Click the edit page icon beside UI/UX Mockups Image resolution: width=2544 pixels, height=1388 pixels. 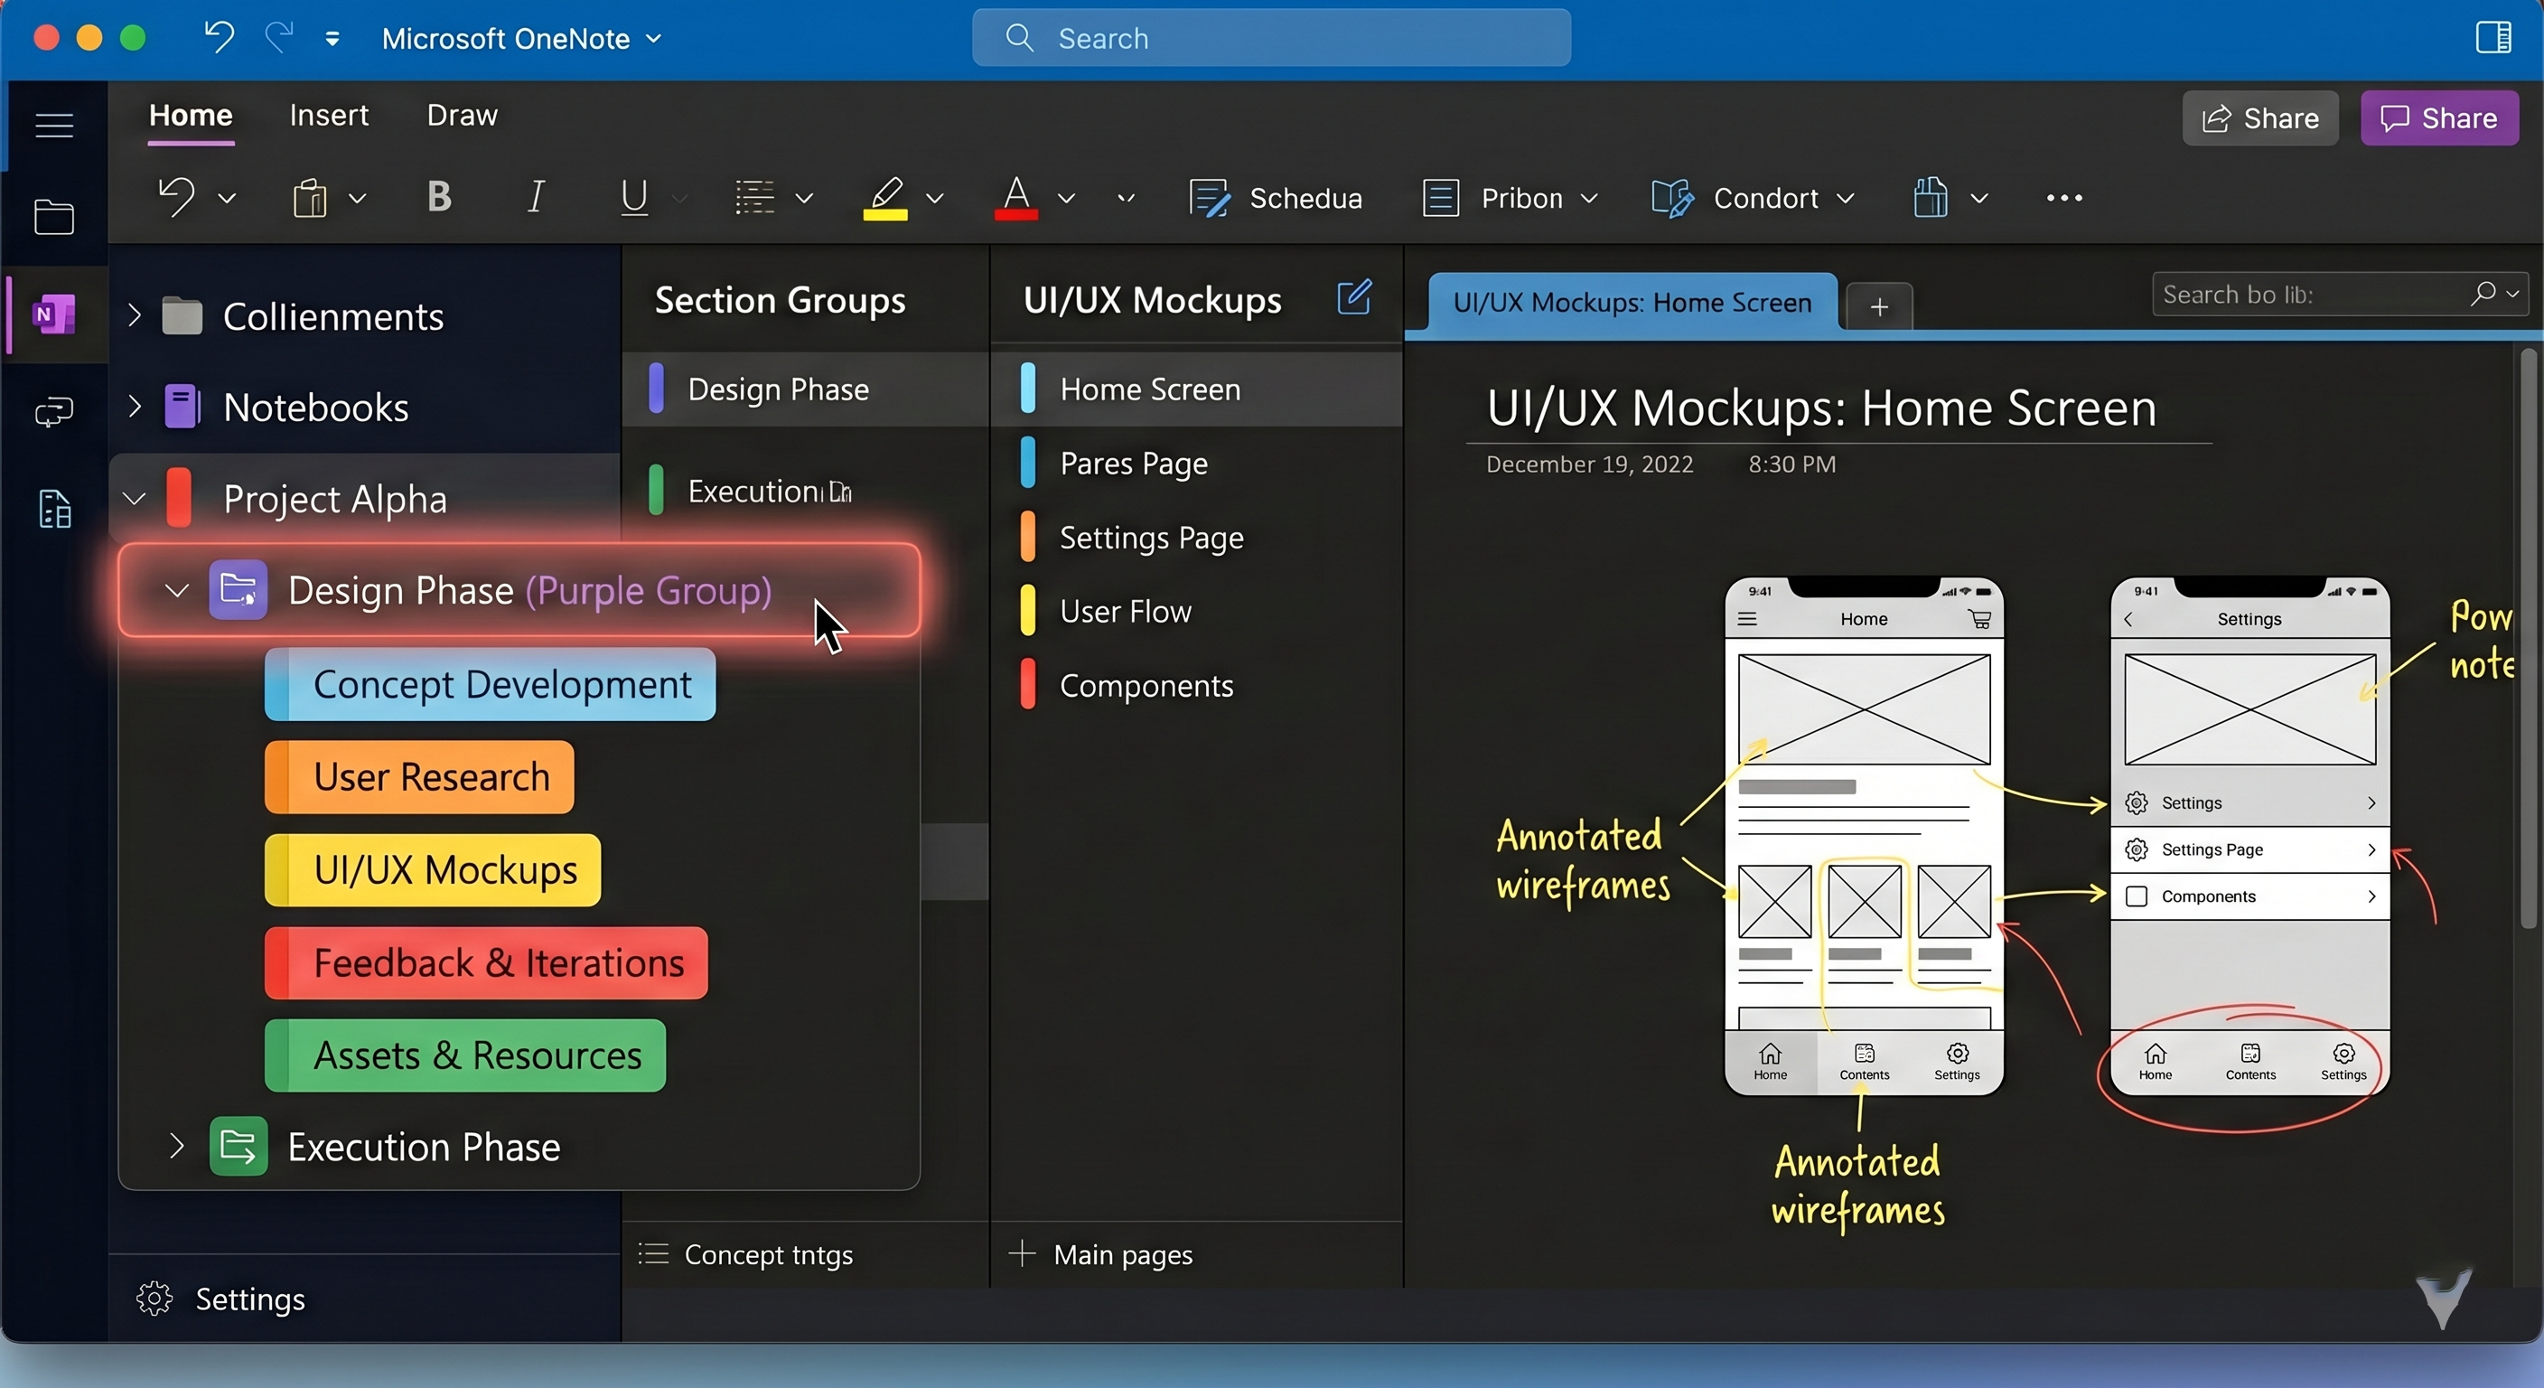(1354, 297)
